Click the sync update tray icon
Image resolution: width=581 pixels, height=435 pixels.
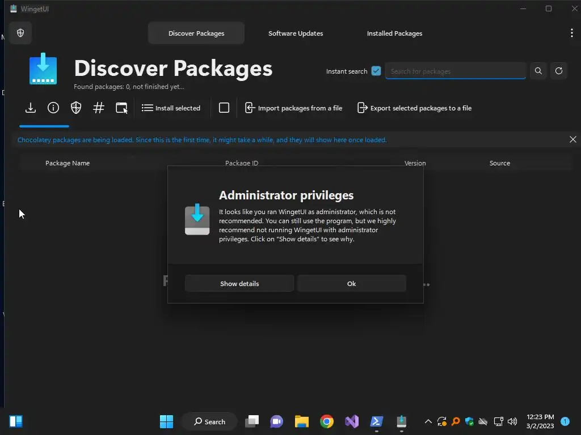(441, 421)
